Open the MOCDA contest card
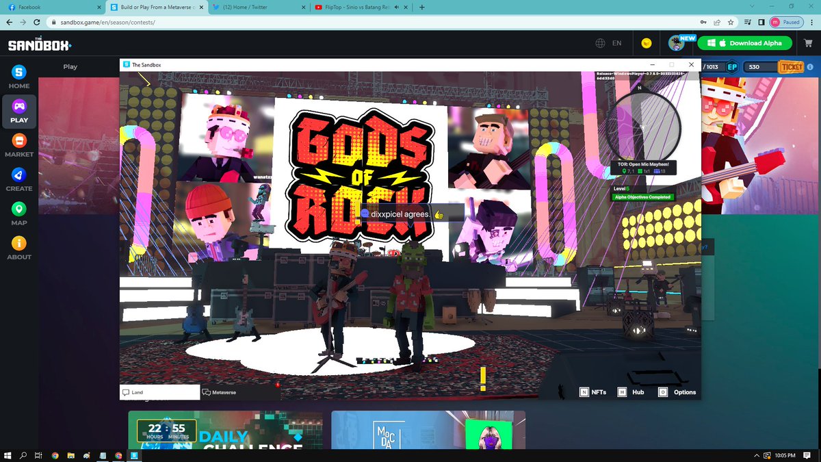The image size is (821, 462). tap(428, 430)
